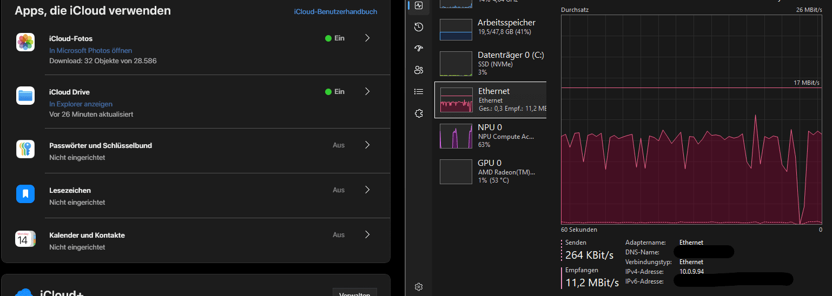Open the App history page in Task Manager
Image resolution: width=832 pixels, height=296 pixels.
coord(419,27)
